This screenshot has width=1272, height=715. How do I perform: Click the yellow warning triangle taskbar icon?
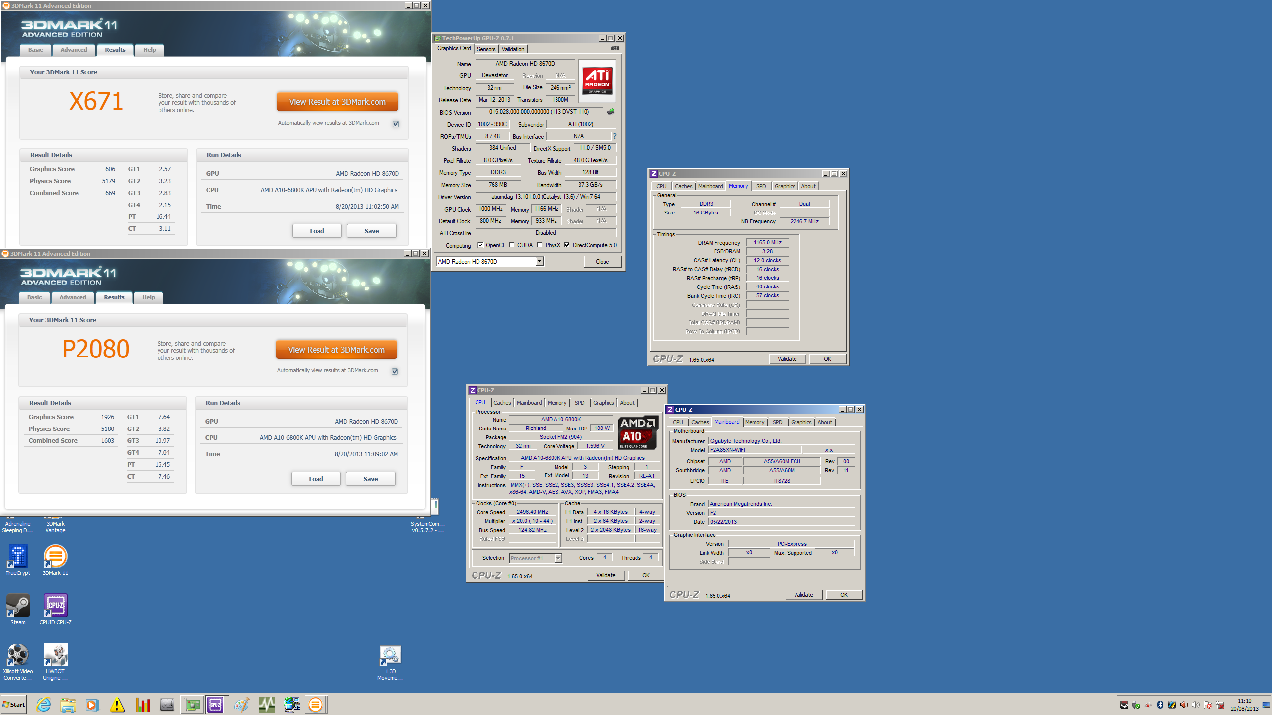pyautogui.click(x=117, y=705)
